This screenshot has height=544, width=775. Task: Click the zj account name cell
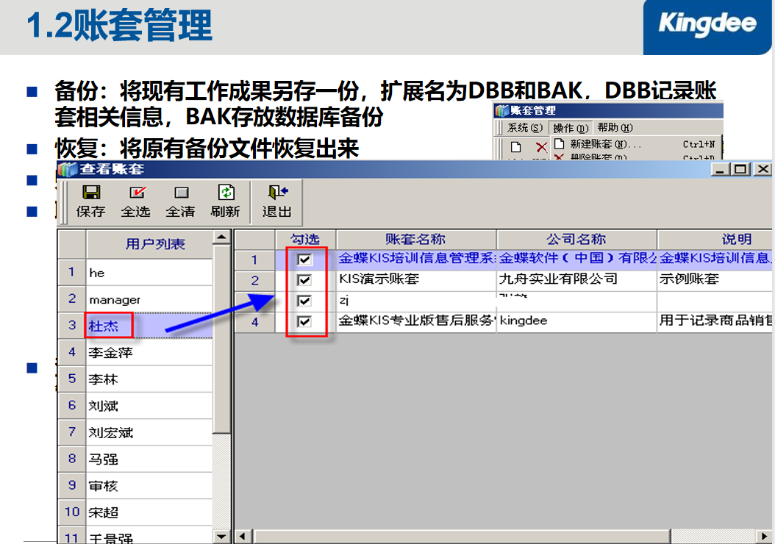click(416, 301)
